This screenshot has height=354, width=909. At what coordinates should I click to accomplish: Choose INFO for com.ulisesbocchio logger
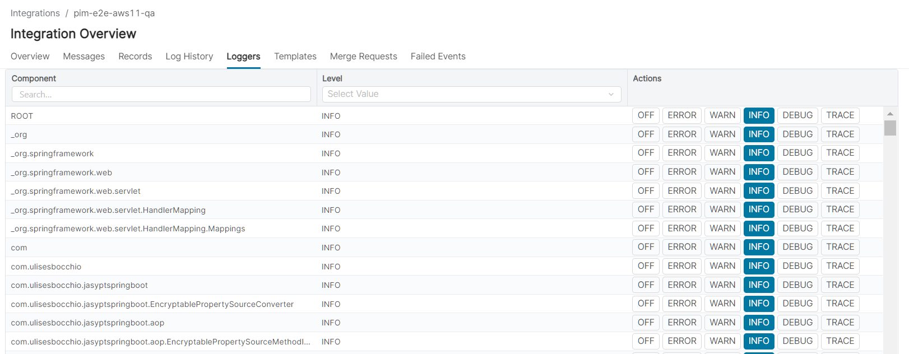click(758, 266)
